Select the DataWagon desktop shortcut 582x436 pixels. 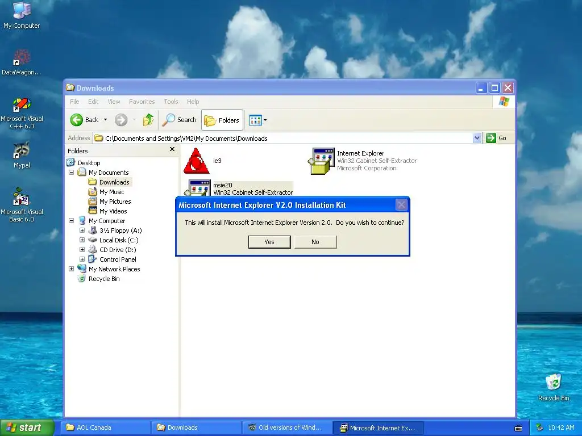point(22,62)
